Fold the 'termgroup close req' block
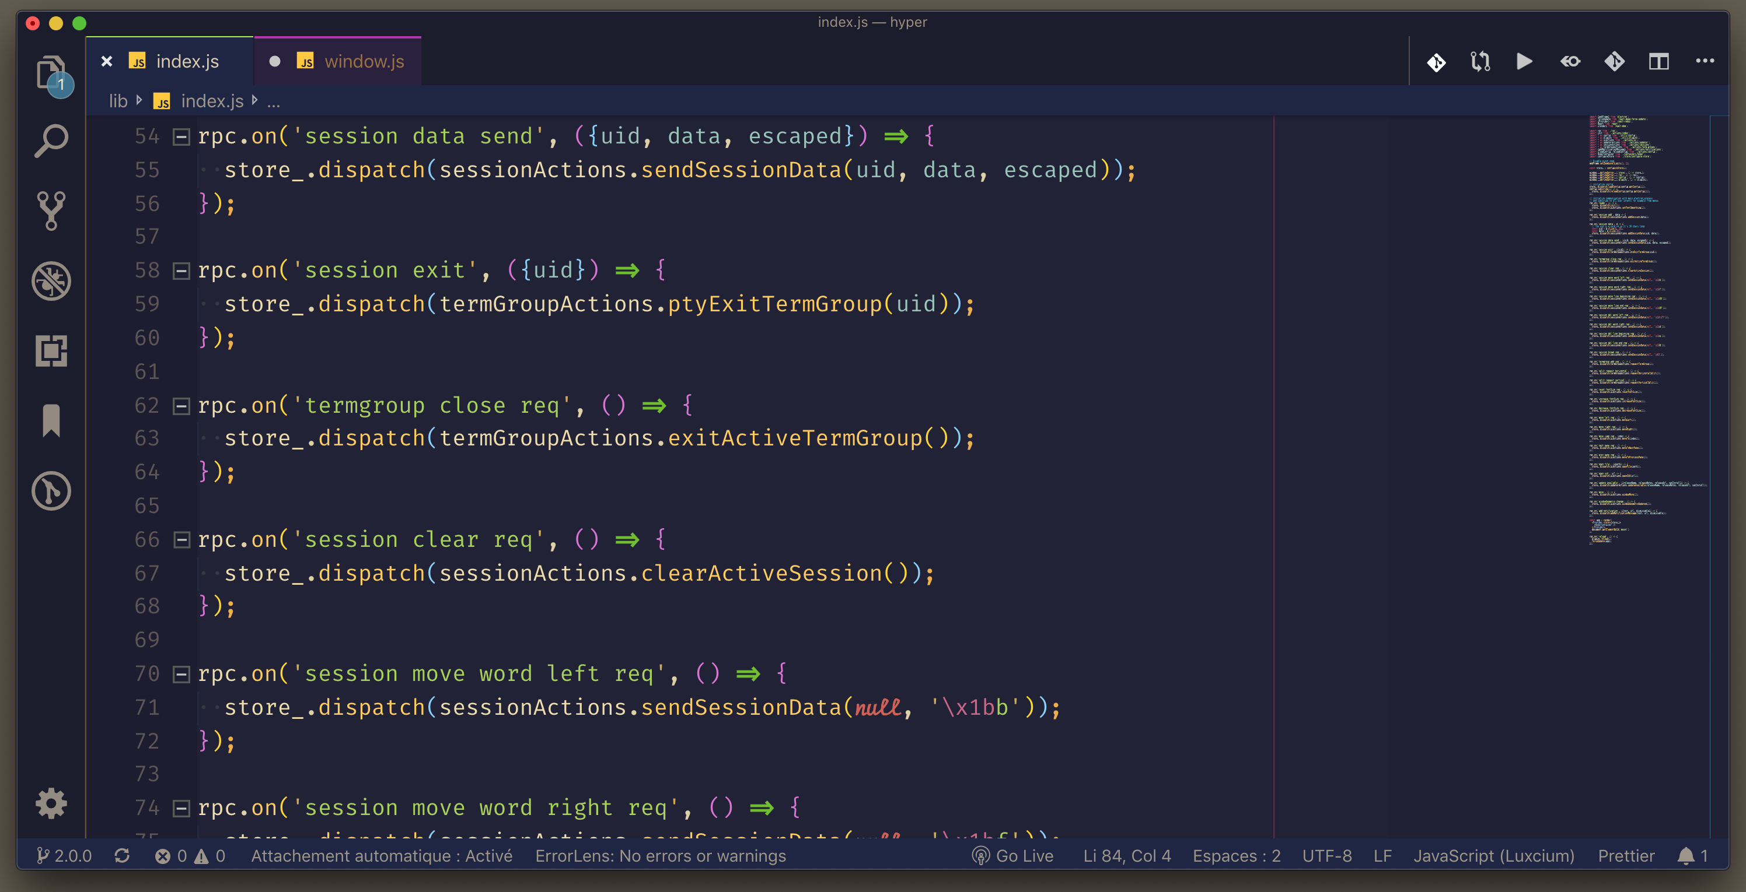The height and width of the screenshot is (892, 1746). 181,406
